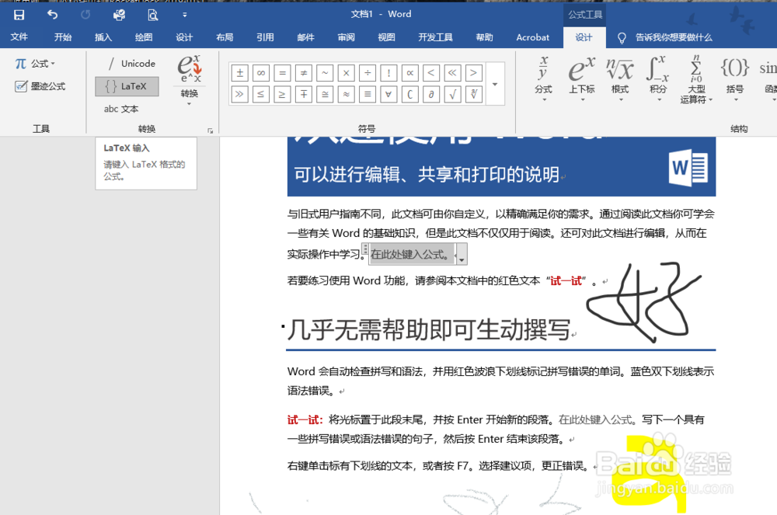Click the equation move handle in document
Viewport: 777px width, 515px height.
click(365, 249)
